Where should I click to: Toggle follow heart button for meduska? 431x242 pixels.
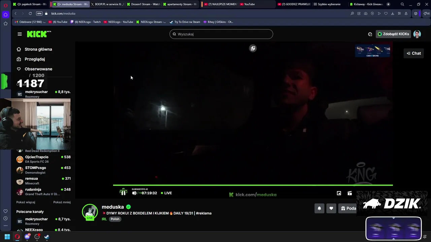pyautogui.click(x=331, y=208)
